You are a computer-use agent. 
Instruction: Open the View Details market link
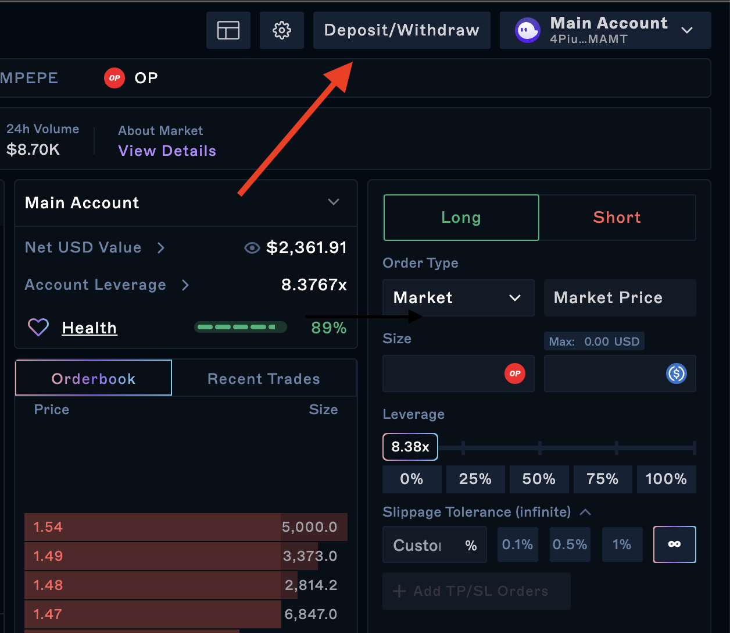(167, 151)
